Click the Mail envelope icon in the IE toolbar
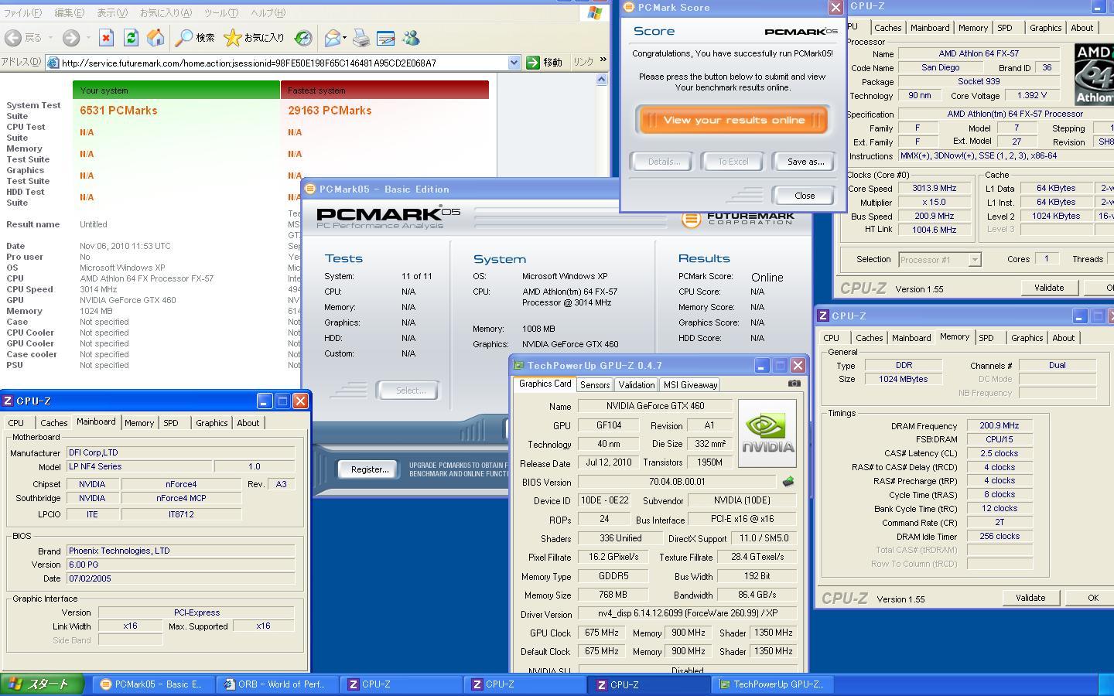 332,38
